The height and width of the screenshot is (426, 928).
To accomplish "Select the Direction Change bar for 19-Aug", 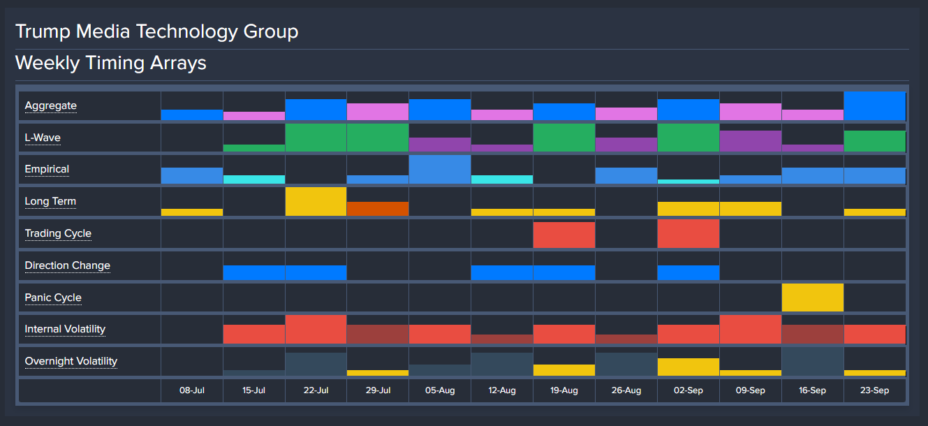I will click(564, 273).
